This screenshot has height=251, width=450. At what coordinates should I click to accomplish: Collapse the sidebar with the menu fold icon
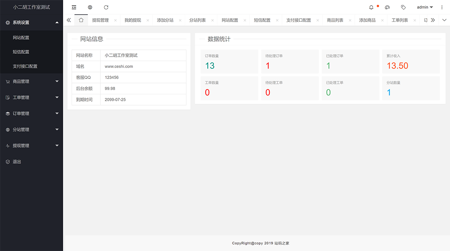pos(74,7)
